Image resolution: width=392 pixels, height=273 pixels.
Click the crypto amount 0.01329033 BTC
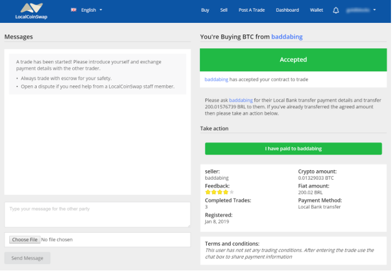316,178
